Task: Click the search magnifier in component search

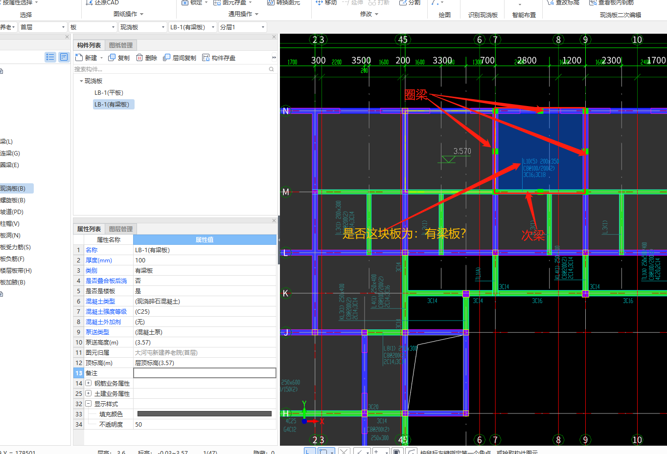Action: 271,69
